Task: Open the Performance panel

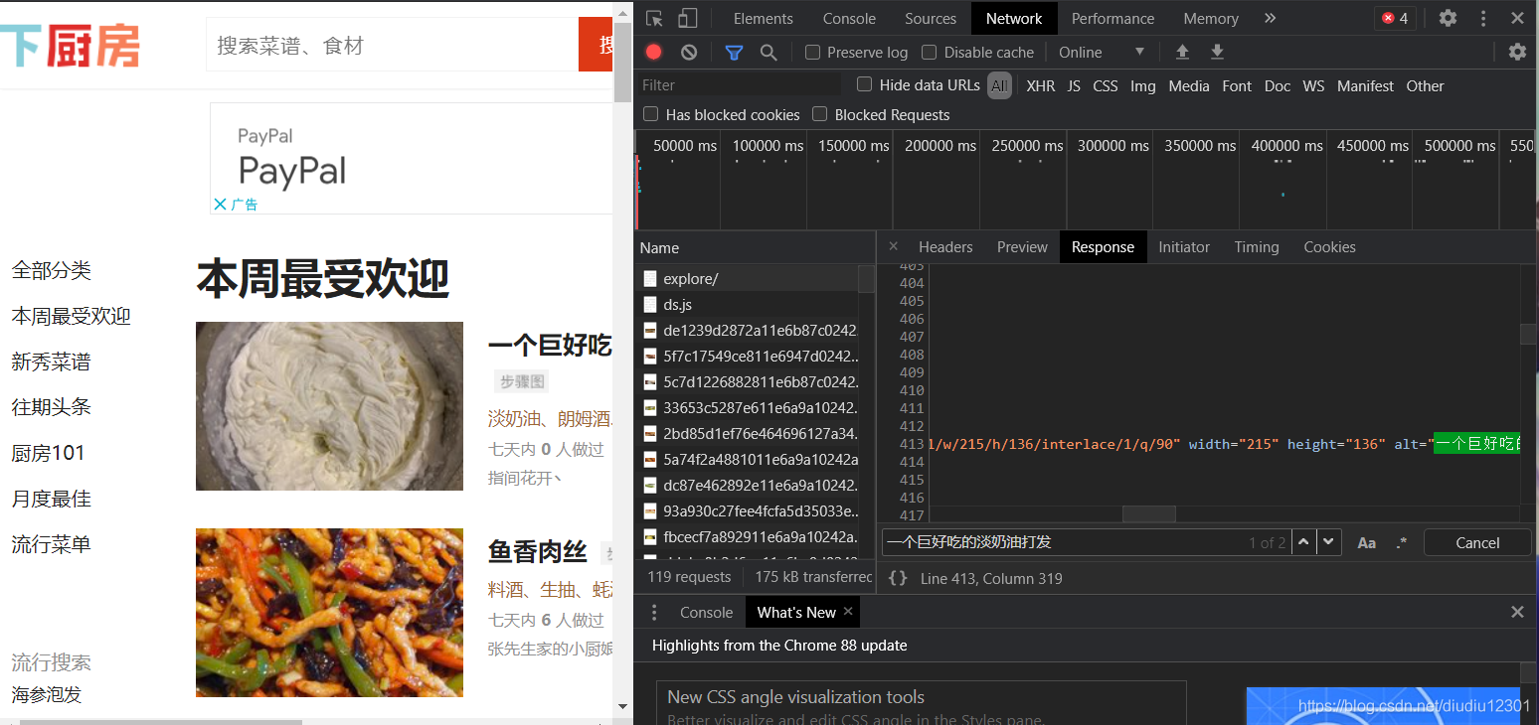Action: [x=1112, y=18]
